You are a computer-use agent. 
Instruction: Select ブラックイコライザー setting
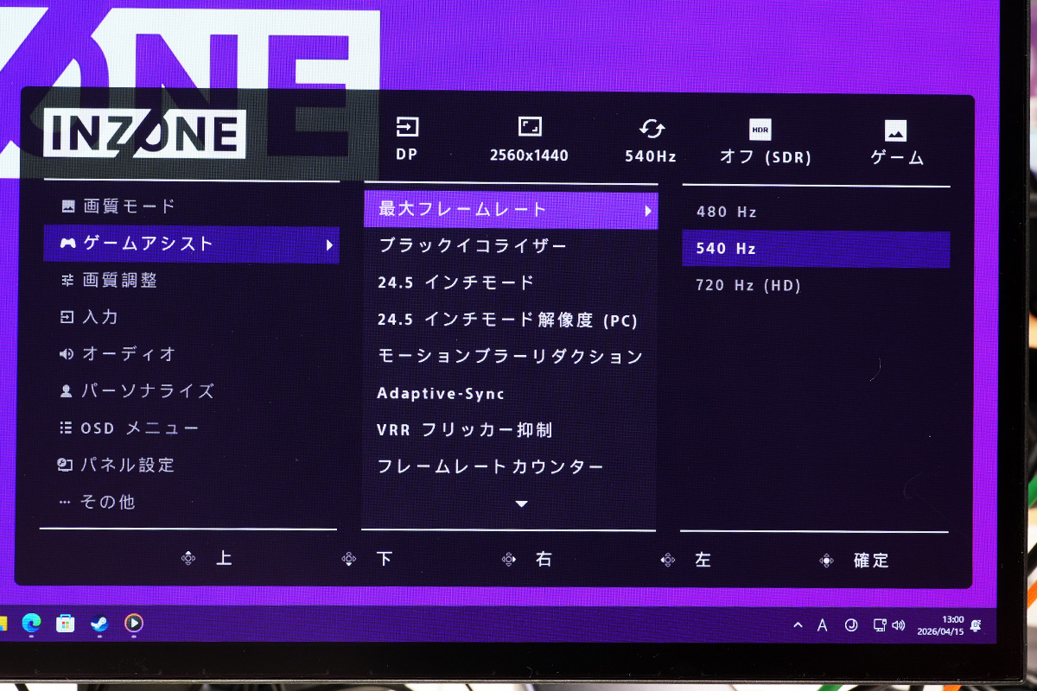(473, 246)
